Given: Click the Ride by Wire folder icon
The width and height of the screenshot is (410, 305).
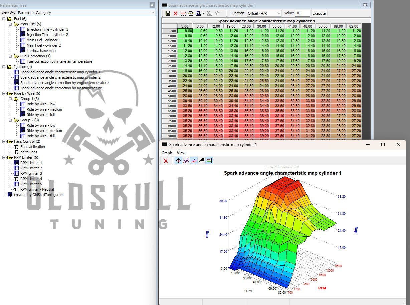Looking at the screenshot, I should click(10, 93).
